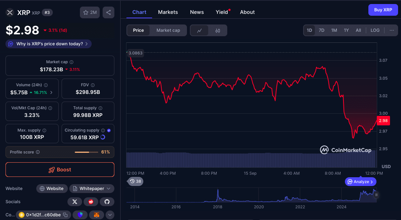401x220 pixels.
Task: Click the $178.23B market cap value
Action: [x=51, y=69]
